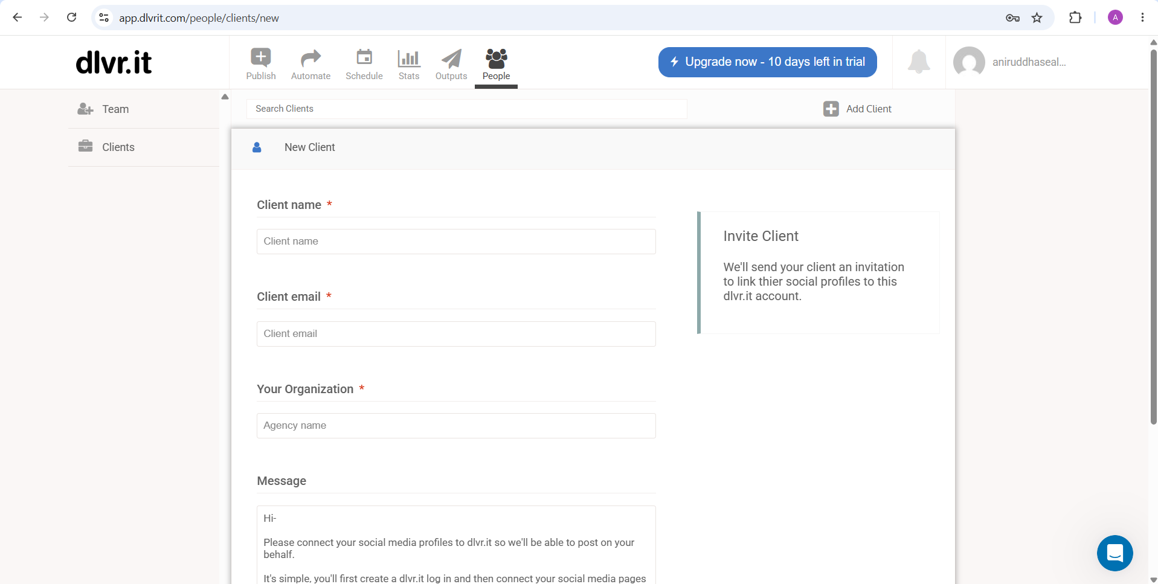Click the Invite Client heading

[x=761, y=236]
